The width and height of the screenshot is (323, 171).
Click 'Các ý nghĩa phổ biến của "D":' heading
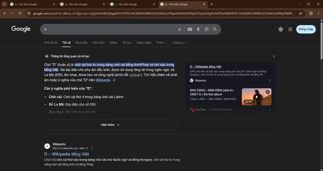[68, 88]
